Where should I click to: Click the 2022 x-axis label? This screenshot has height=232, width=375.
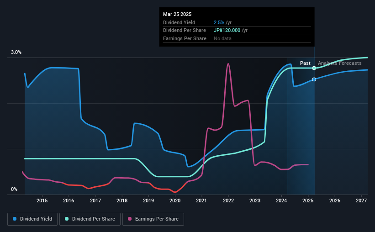228,200
